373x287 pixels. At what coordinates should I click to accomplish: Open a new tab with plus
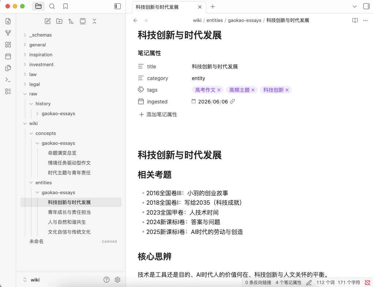[x=213, y=7]
